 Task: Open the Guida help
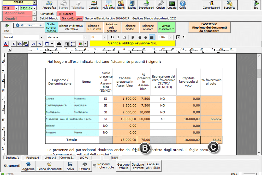tap(183, 5)
